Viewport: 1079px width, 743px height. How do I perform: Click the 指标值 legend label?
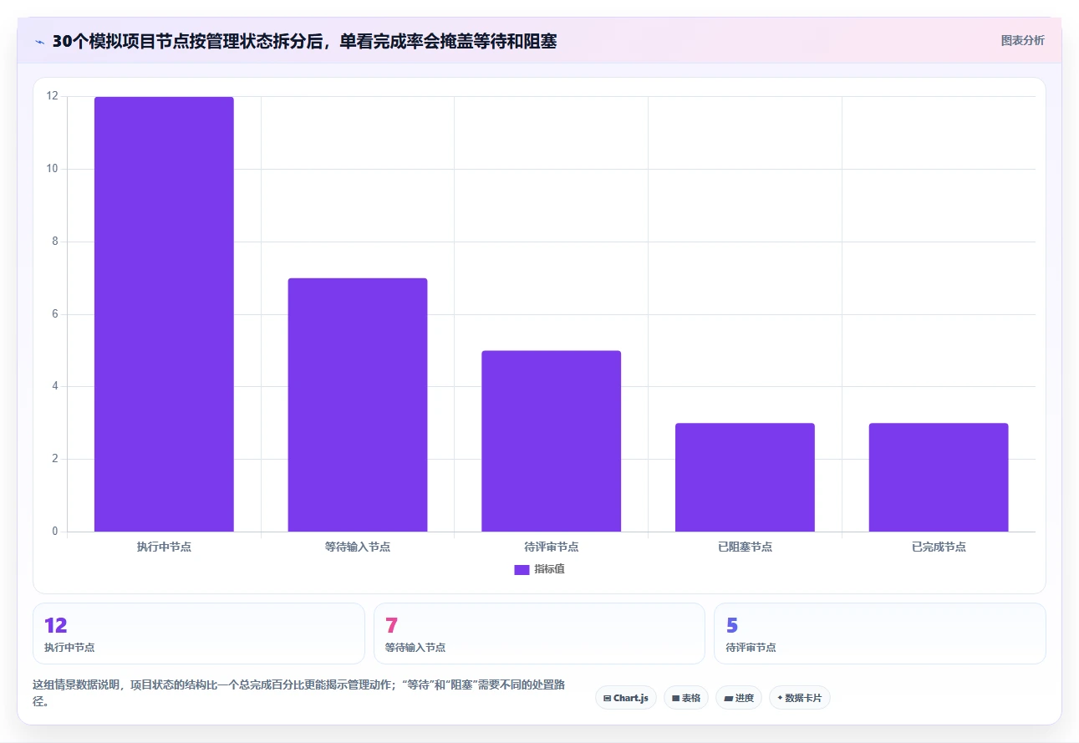(550, 569)
